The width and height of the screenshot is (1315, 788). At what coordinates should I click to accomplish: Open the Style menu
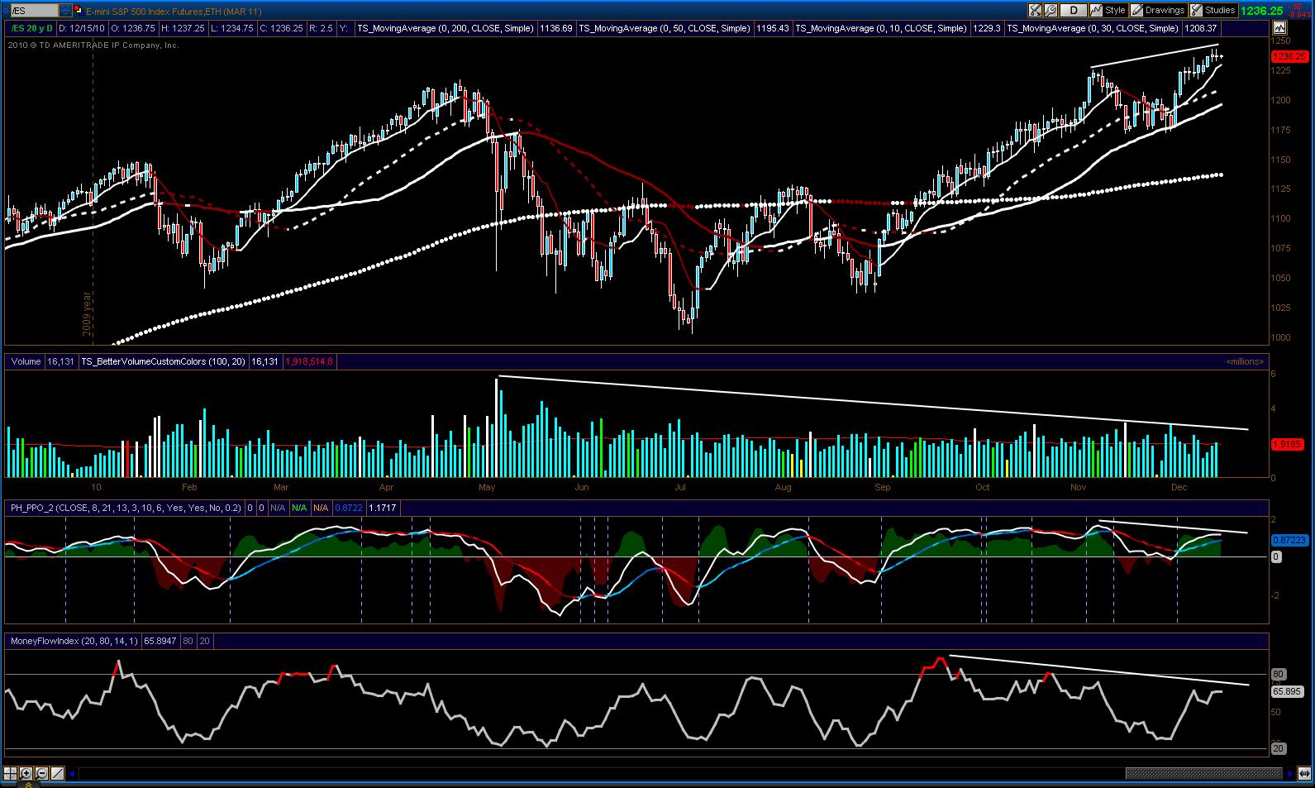1108,11
